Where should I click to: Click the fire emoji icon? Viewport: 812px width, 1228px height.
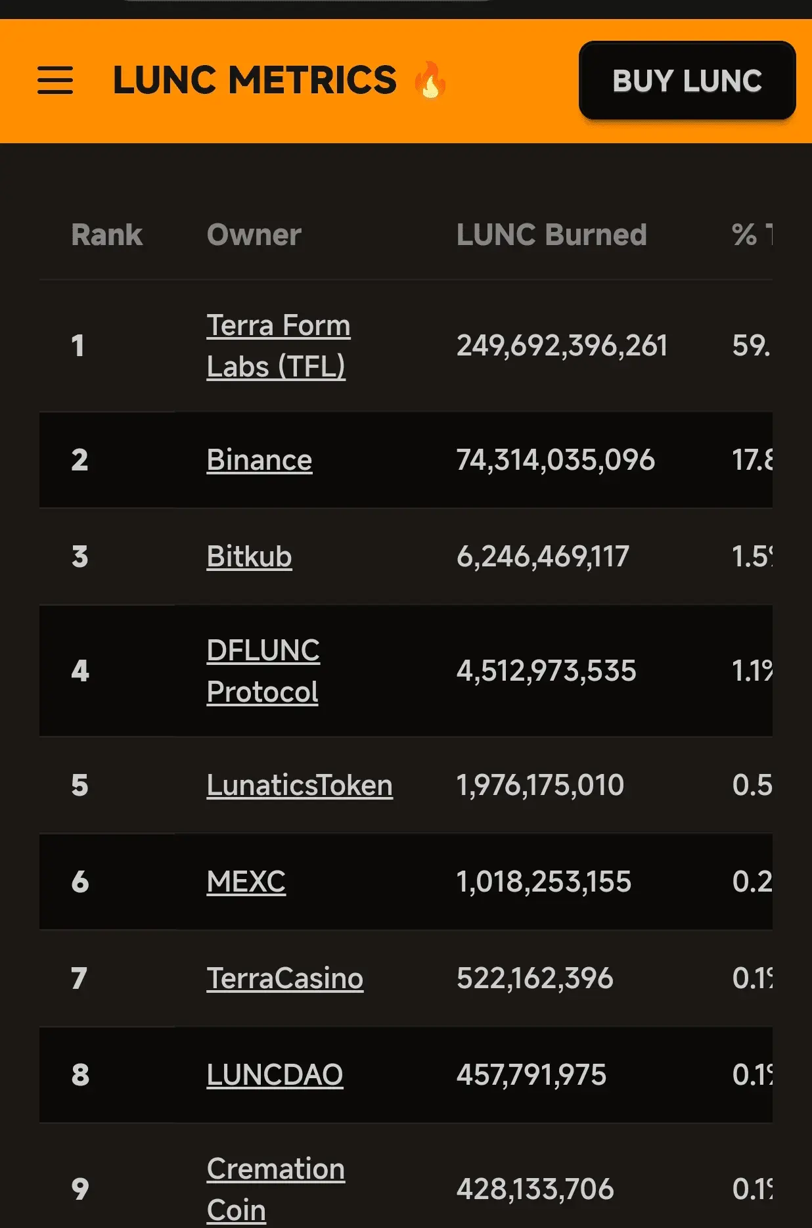[x=431, y=80]
